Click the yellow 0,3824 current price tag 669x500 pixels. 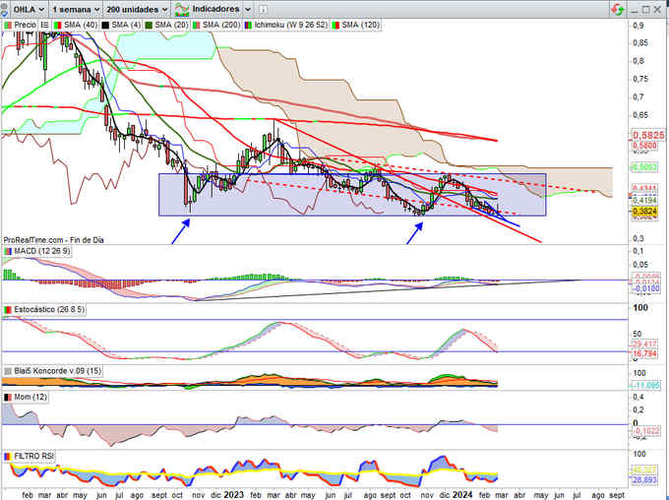click(x=644, y=211)
